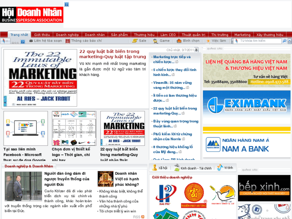Open headline 22 quy luật bất biến

(x=113, y=54)
